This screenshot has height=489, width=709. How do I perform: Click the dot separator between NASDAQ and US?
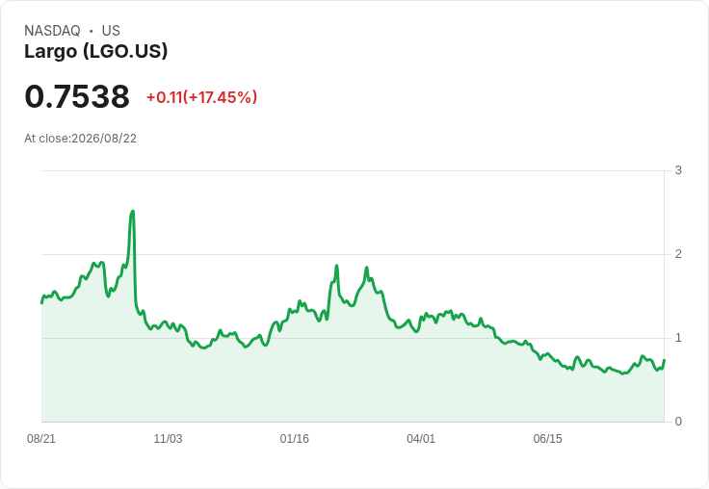91,31
